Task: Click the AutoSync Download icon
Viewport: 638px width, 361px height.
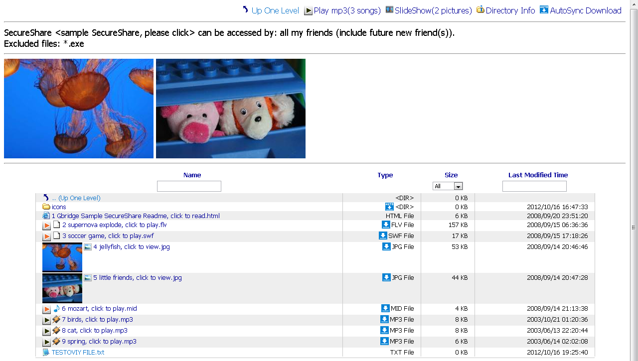Action: click(x=544, y=10)
